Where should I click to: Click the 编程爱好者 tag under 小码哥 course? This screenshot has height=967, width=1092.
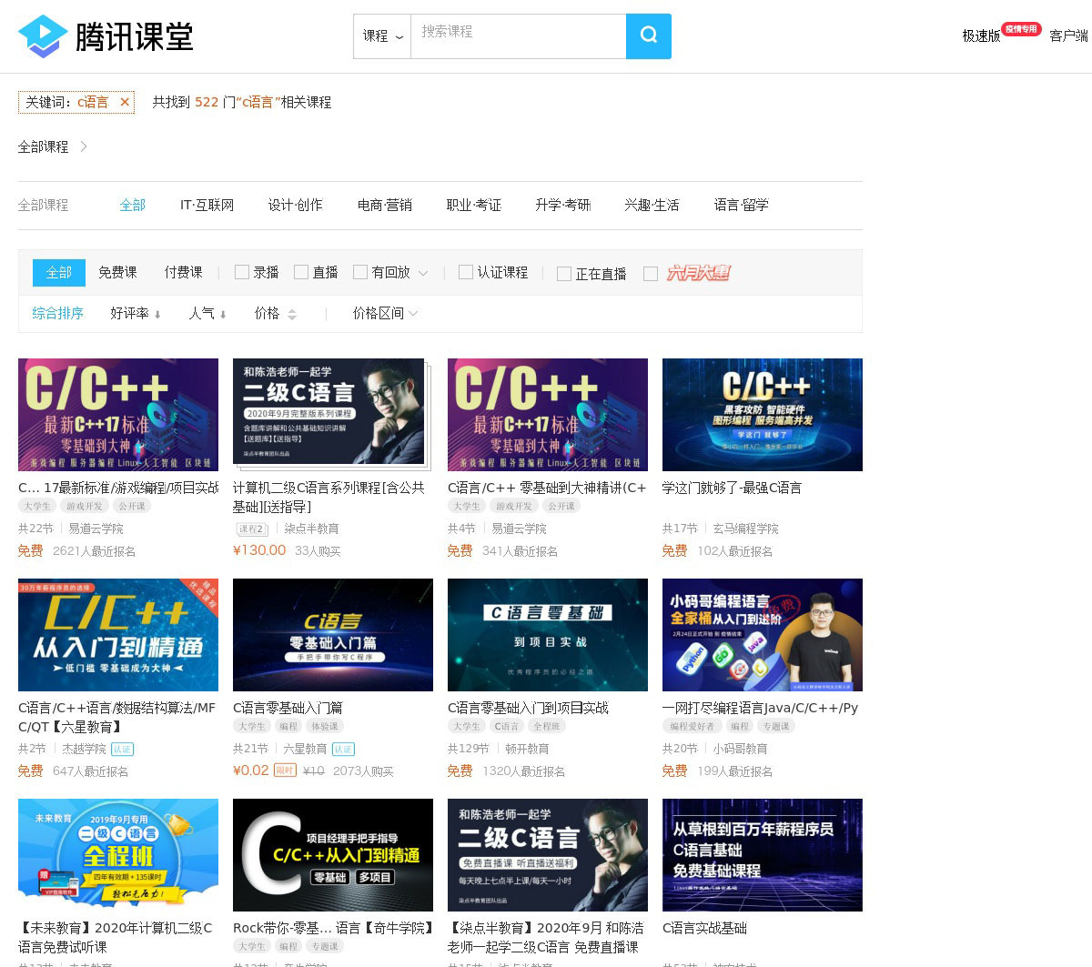(693, 726)
